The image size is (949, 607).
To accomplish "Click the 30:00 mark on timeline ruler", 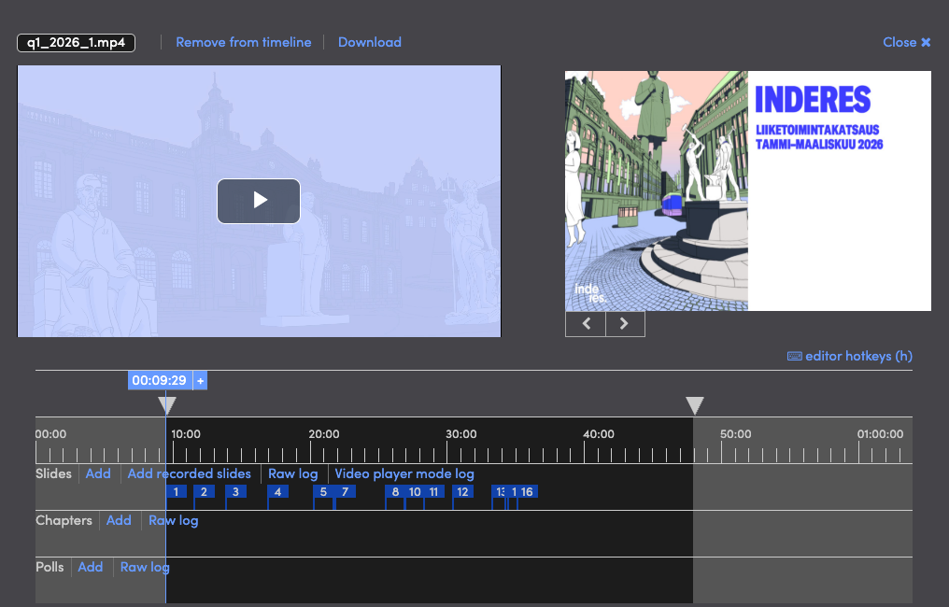I will point(461,434).
